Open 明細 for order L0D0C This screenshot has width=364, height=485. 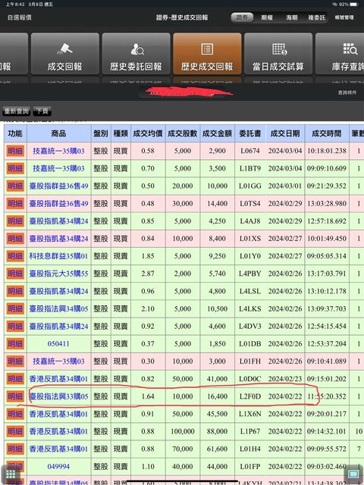point(15,379)
